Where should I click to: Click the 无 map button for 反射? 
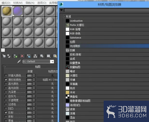(x=47, y=113)
